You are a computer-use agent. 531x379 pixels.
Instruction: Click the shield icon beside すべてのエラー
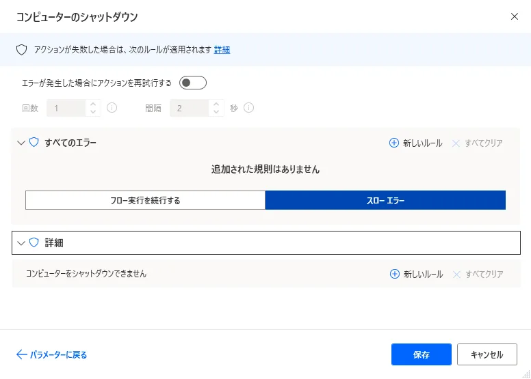tap(34, 143)
